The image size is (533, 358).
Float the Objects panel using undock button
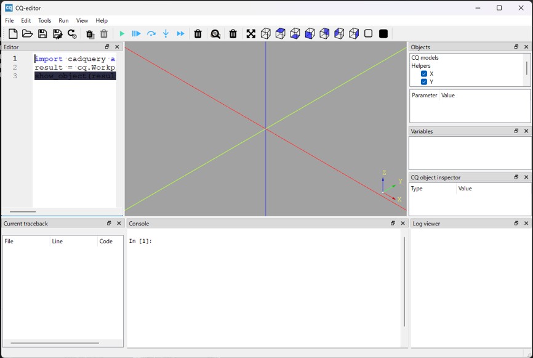tap(516, 47)
